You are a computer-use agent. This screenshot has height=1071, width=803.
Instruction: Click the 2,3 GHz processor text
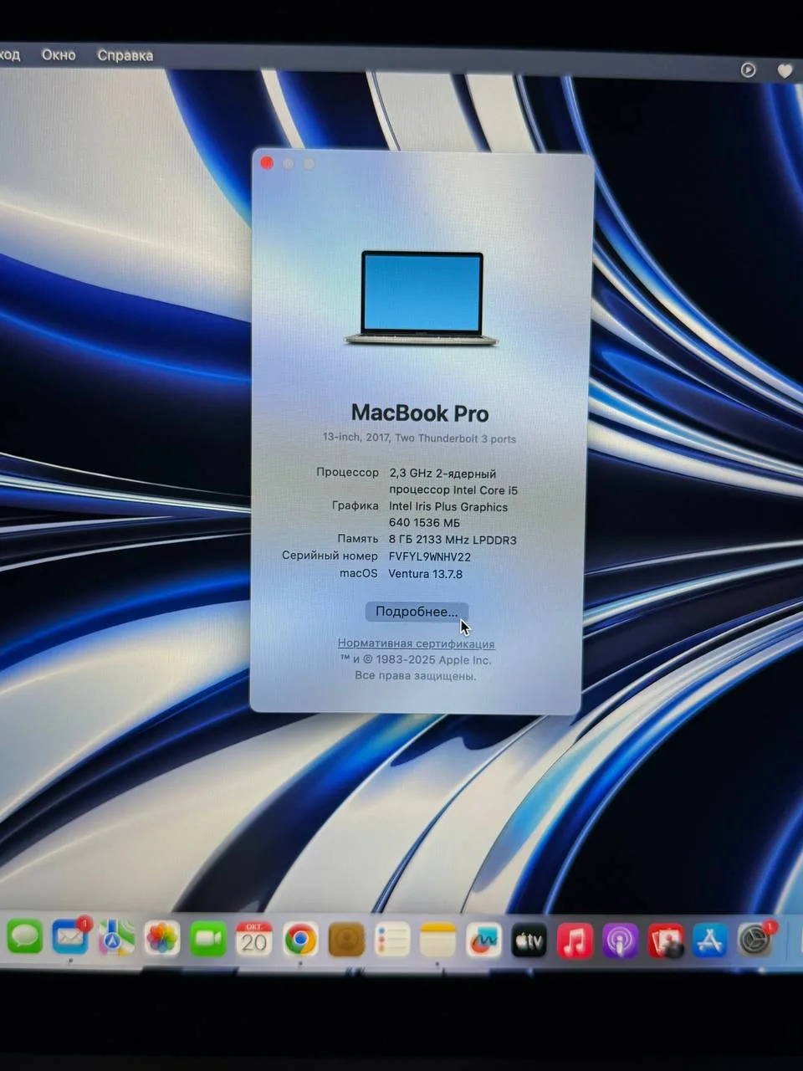(453, 481)
